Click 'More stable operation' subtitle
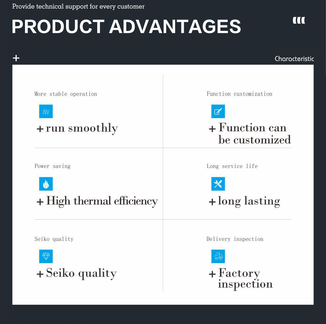Screen dimensions: 326x324 66,94
